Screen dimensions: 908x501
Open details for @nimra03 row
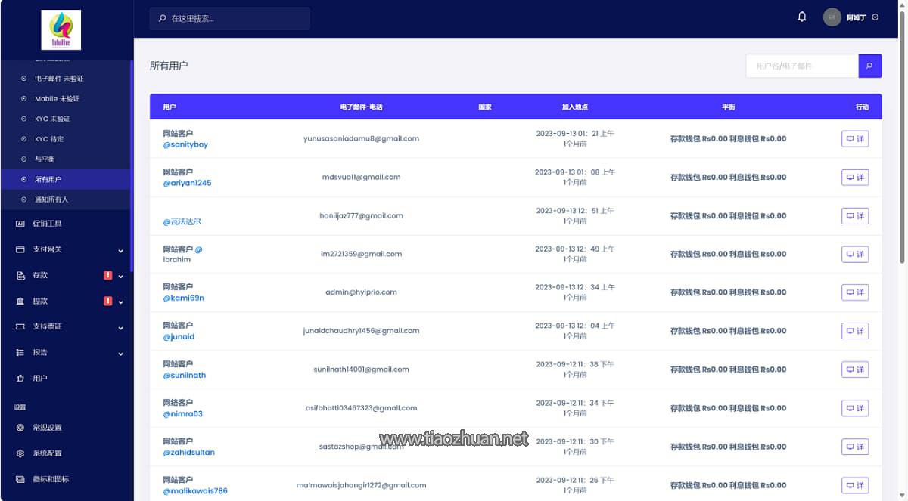(855, 408)
